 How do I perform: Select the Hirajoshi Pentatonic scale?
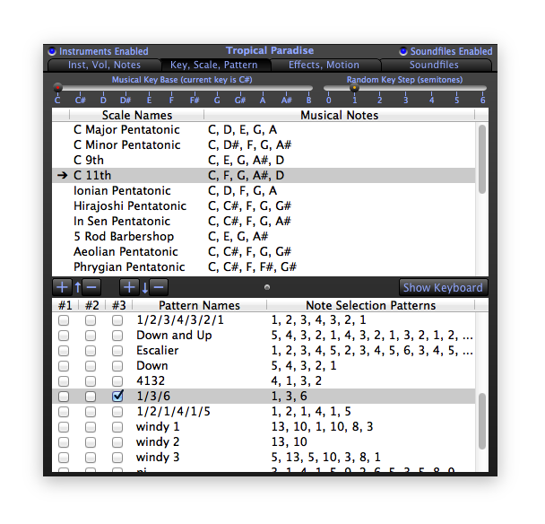coord(264,206)
